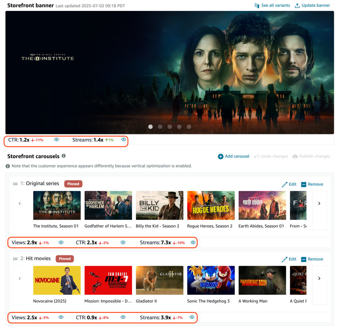
Task: Open the Mission: Impossible Dead Reckoning thumbnail
Action: (x=108, y=280)
